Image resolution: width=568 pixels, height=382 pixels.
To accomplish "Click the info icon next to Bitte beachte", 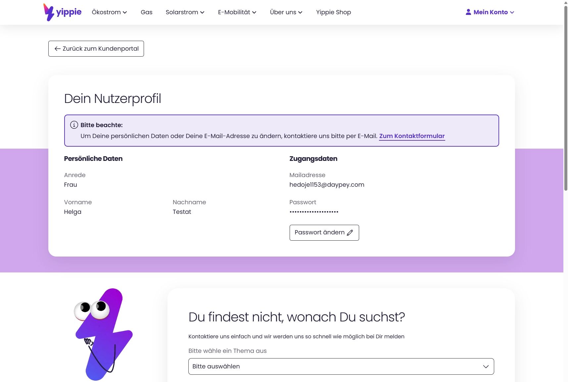I will click(74, 125).
